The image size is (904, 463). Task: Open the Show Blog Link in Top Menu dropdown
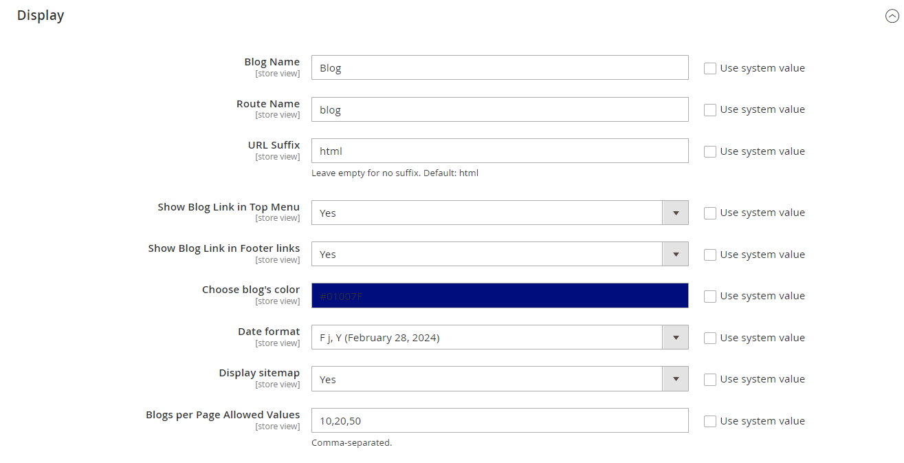coord(499,213)
